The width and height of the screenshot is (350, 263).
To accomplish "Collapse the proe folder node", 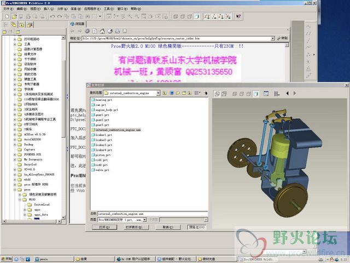I will (x=15, y=190).
